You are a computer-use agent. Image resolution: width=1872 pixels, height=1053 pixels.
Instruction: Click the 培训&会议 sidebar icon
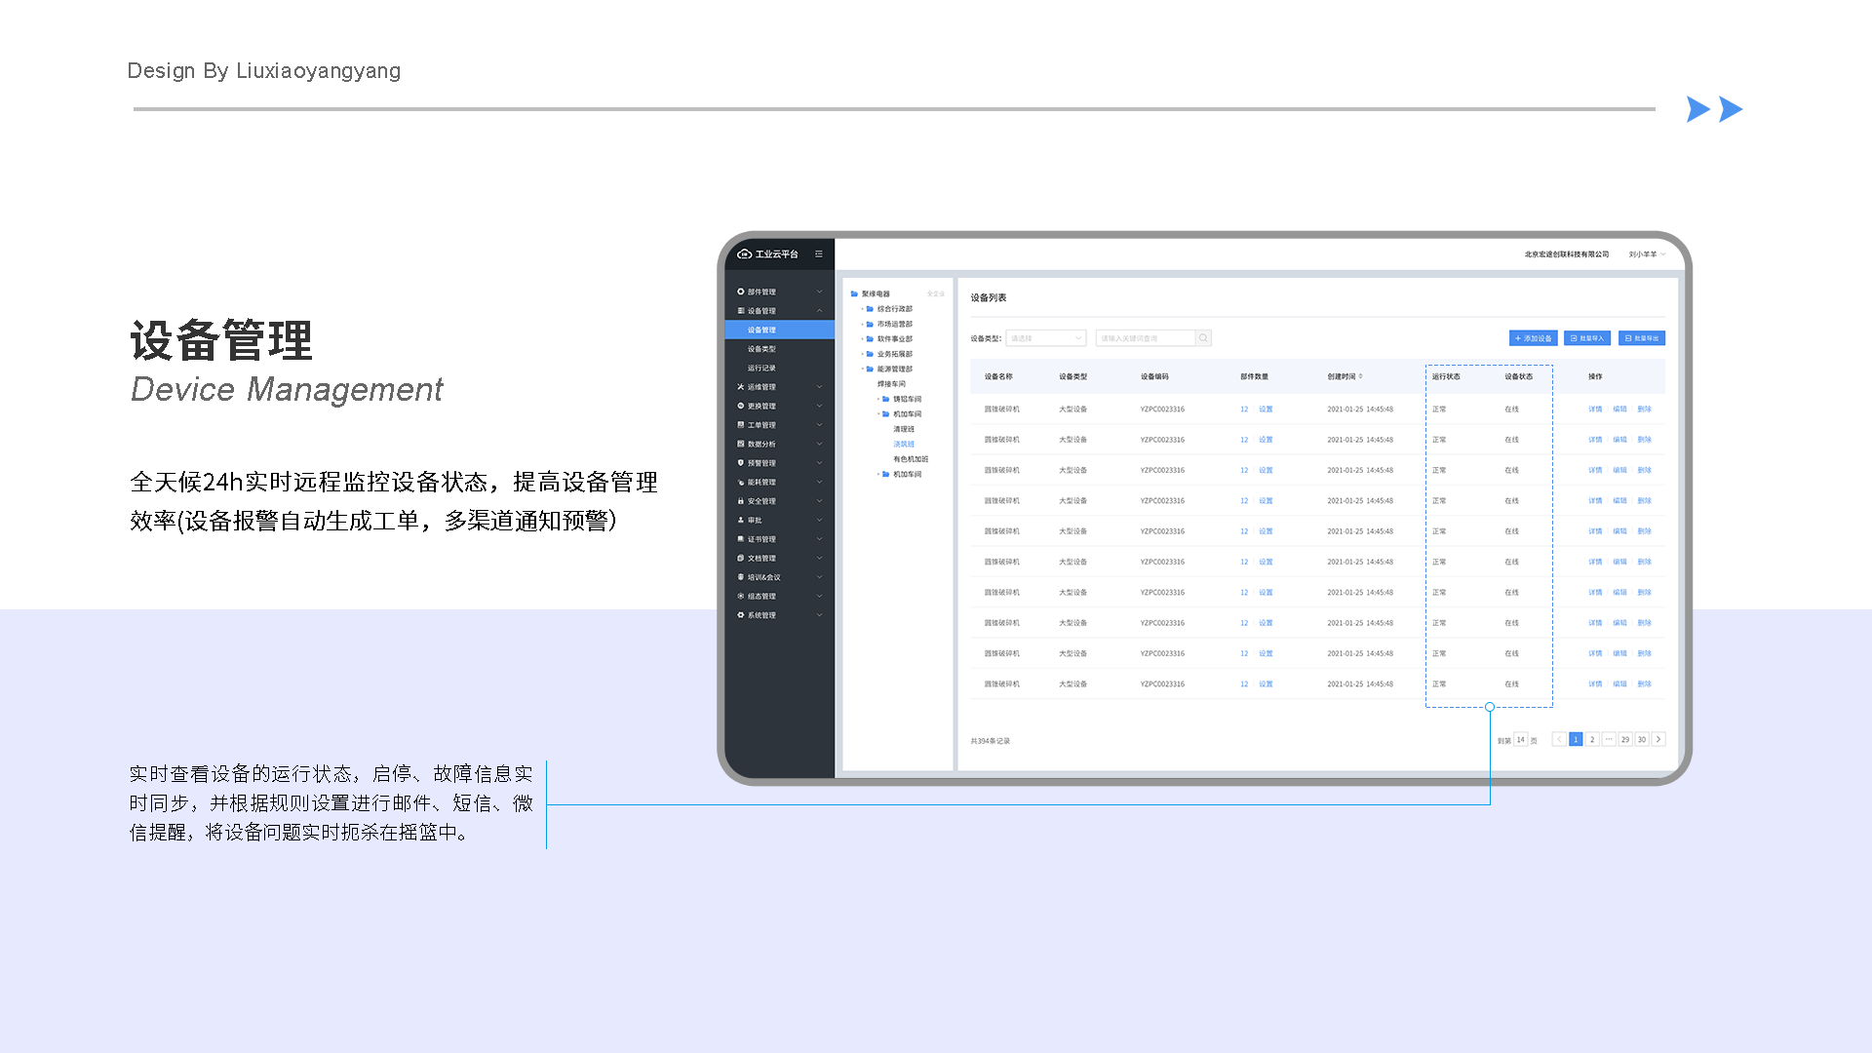pos(741,577)
